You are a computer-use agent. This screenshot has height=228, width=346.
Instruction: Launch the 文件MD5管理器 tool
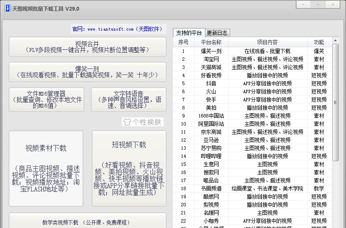[46, 100]
